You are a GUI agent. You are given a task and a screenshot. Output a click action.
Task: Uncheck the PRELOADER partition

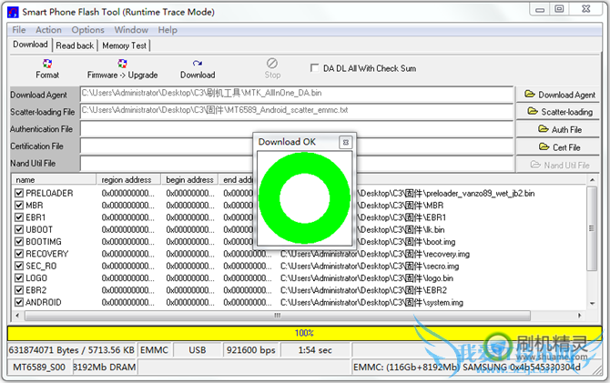point(18,194)
